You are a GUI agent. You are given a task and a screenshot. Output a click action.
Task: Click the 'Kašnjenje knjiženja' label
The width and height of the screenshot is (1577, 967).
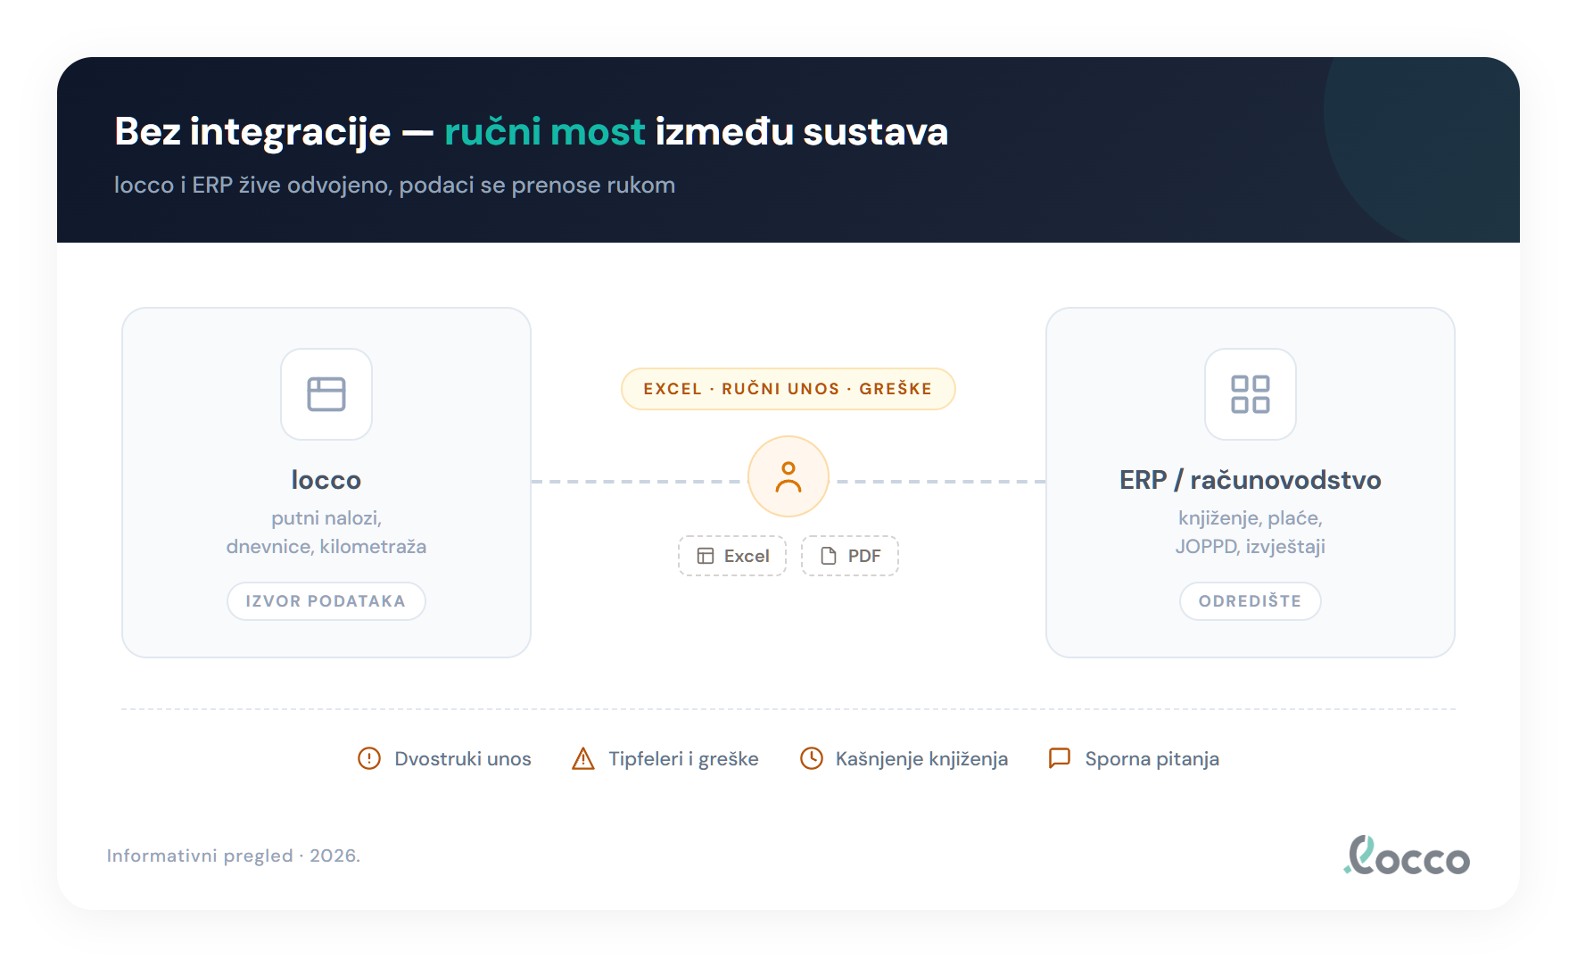[922, 759]
